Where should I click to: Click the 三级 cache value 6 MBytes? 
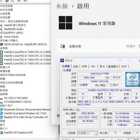[x=122, y=125]
